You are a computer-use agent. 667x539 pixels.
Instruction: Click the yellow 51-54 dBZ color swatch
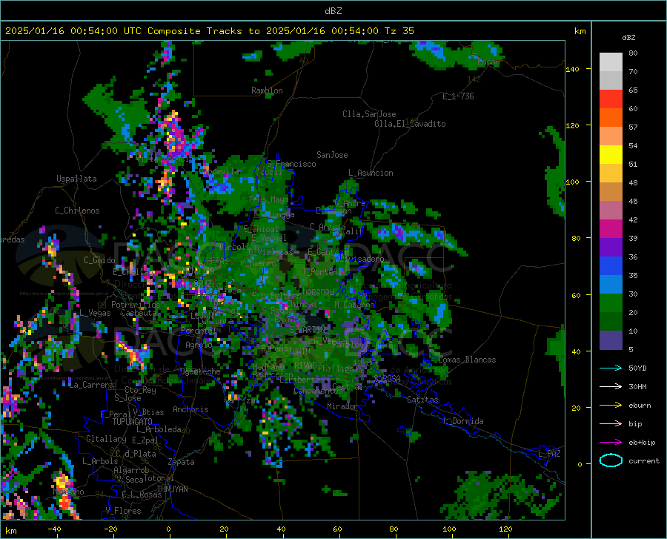point(611,154)
